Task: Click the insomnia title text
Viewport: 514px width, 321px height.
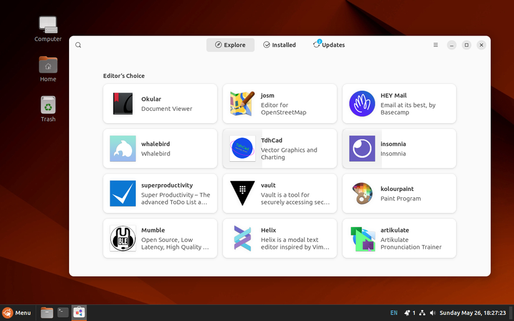Action: (x=393, y=144)
